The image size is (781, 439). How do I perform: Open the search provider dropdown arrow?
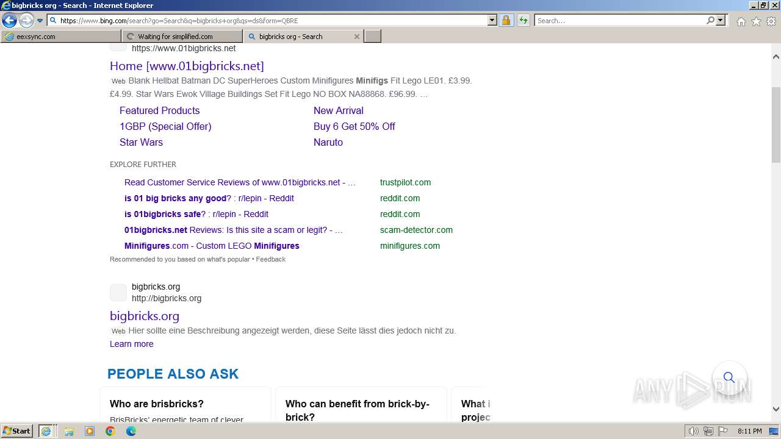tap(721, 20)
